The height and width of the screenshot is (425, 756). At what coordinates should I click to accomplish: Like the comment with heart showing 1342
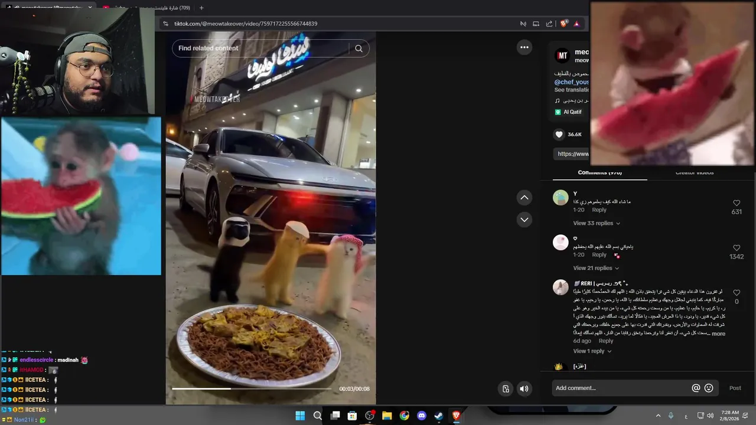(x=737, y=248)
